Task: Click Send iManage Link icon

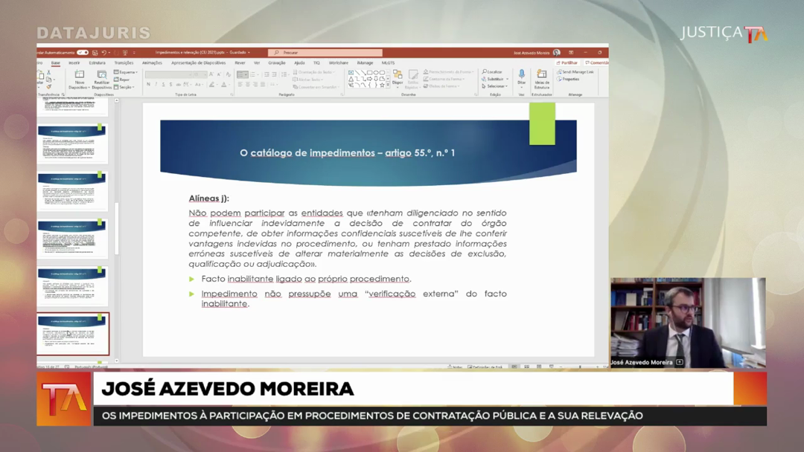Action: [x=575, y=72]
